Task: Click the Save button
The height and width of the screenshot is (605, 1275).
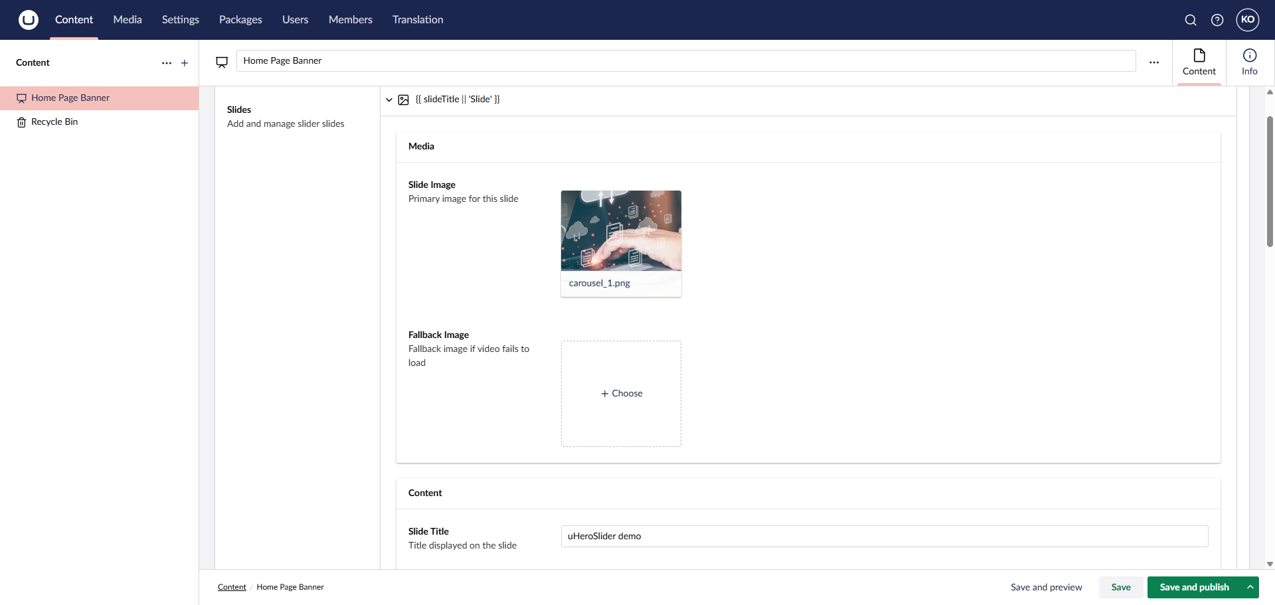Action: (x=1121, y=587)
